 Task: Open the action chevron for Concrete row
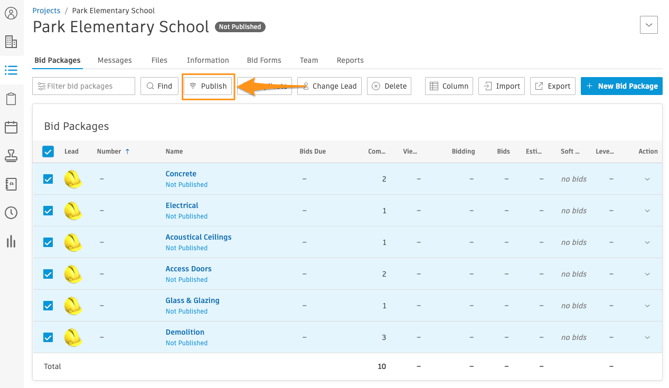(647, 179)
